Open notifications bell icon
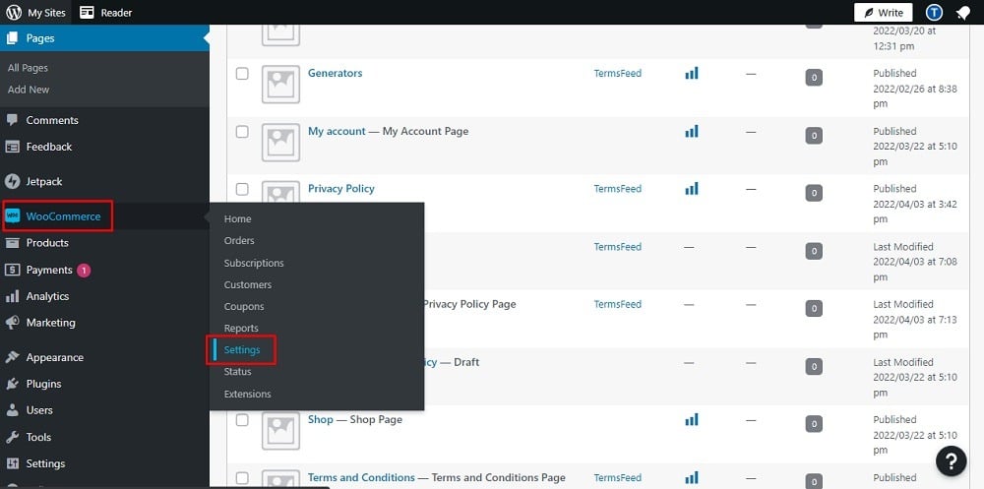Image resolution: width=984 pixels, height=489 pixels. coord(963,13)
